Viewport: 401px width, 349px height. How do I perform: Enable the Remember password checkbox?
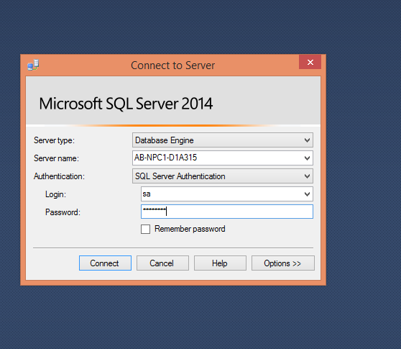click(x=145, y=229)
